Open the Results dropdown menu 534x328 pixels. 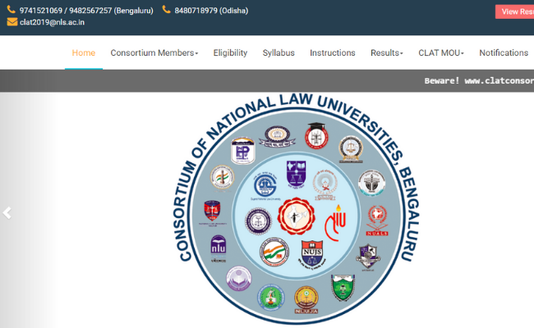click(386, 52)
